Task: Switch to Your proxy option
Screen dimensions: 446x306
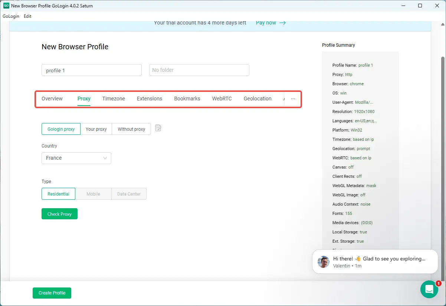Action: 96,129
